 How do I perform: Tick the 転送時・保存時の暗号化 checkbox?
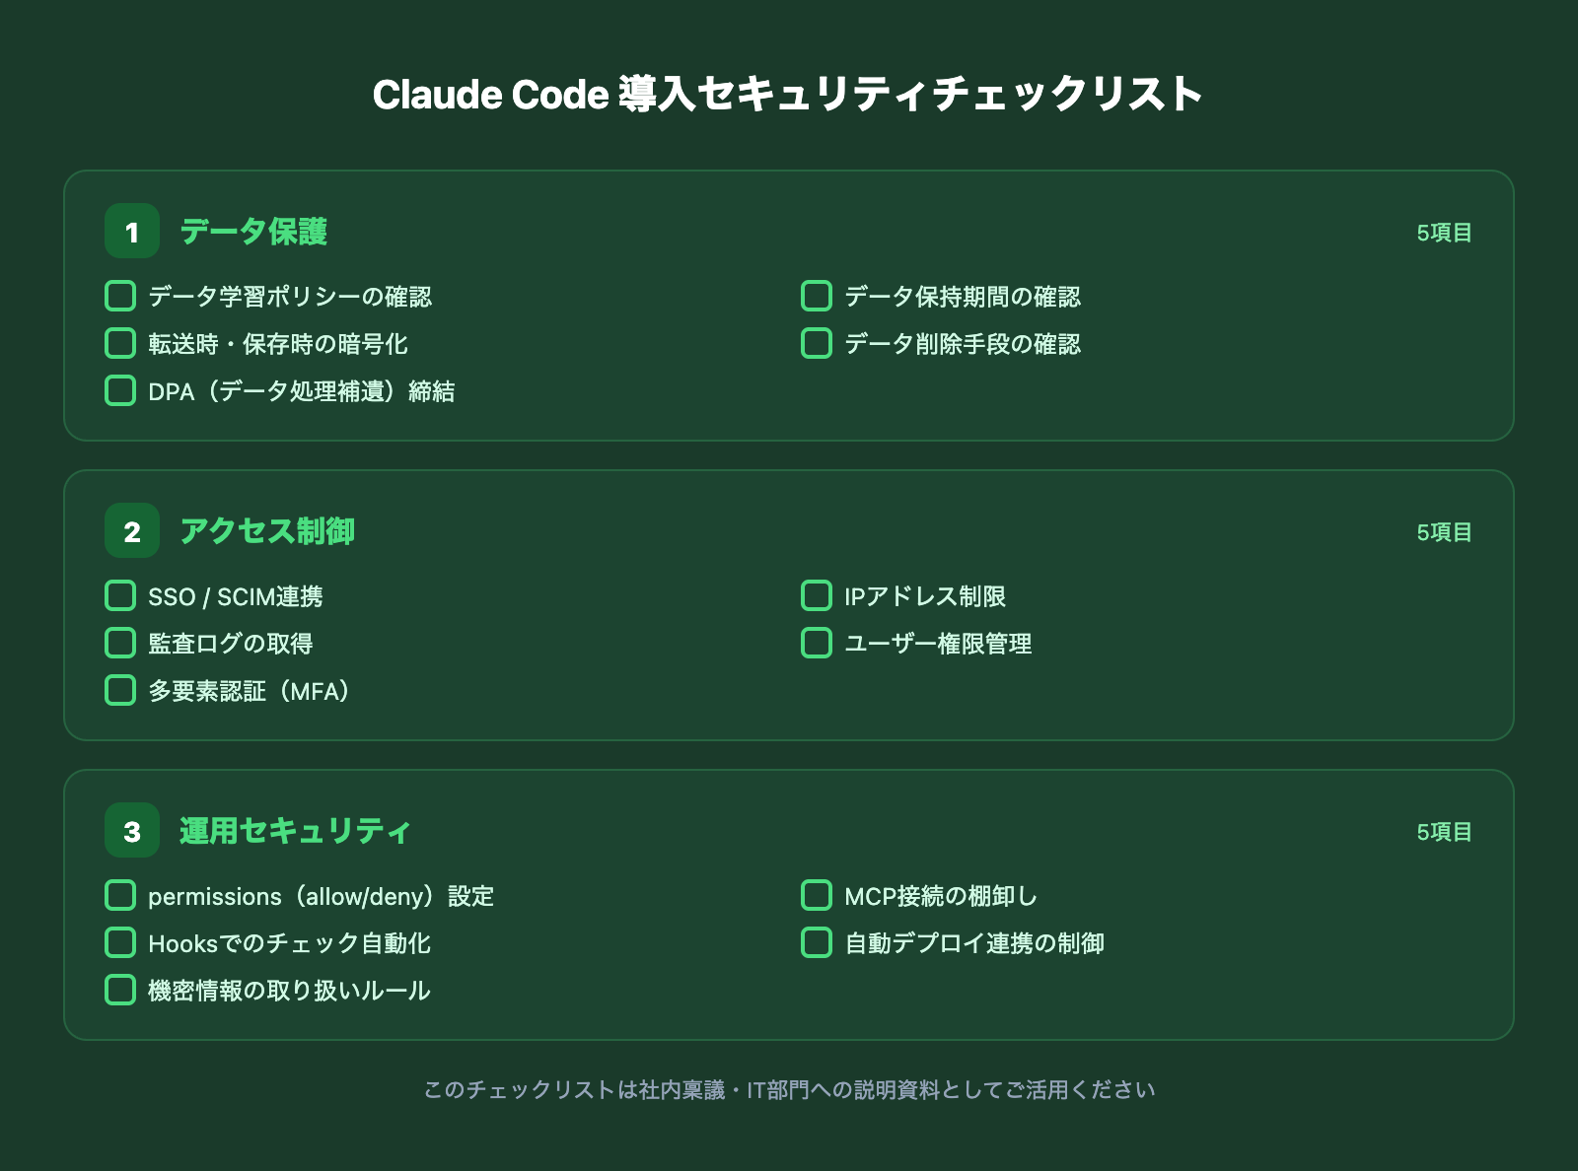point(120,343)
